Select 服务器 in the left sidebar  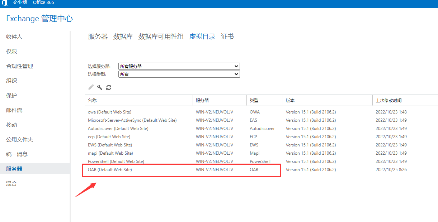[x=35, y=169]
